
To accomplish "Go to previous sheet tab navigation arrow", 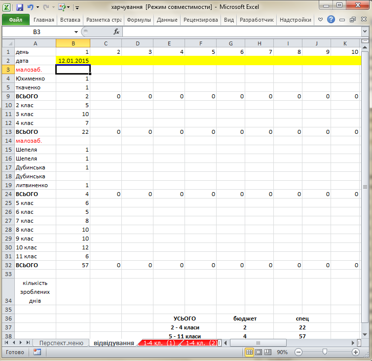I will (x=14, y=342).
